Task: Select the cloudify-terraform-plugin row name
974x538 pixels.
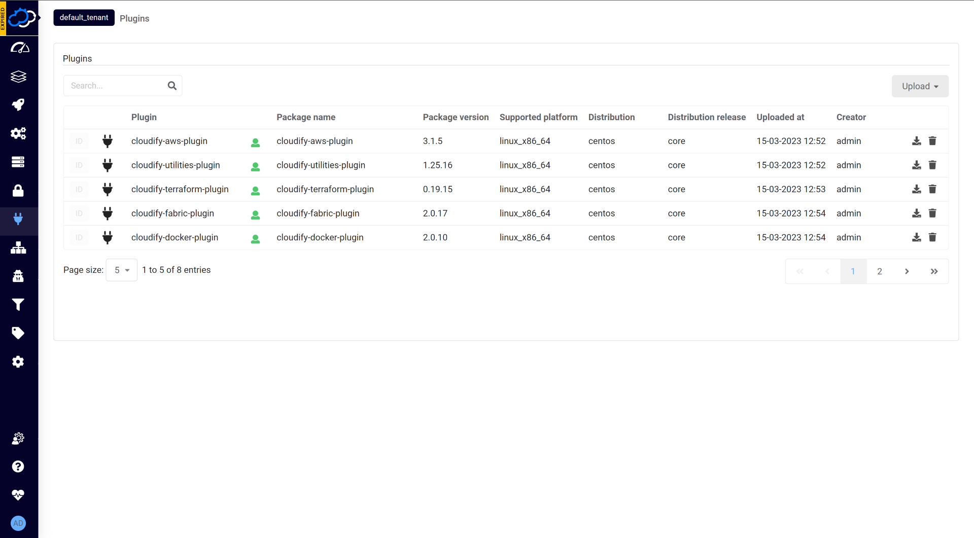Action: click(x=180, y=189)
